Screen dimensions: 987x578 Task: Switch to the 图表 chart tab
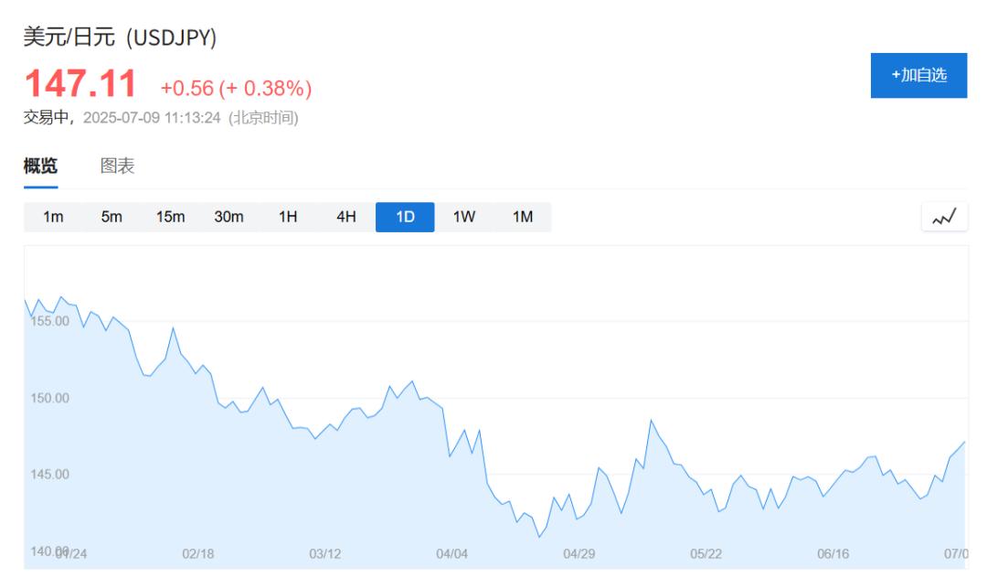(117, 166)
